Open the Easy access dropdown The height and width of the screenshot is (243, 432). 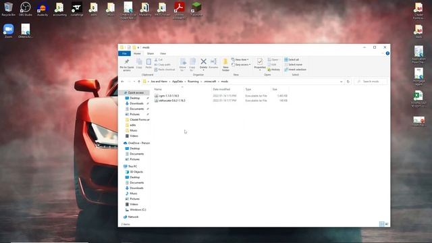click(241, 65)
